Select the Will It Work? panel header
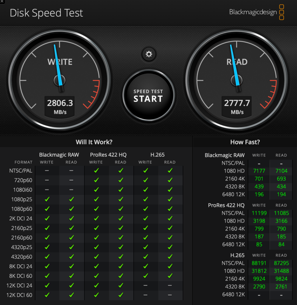 point(94,142)
